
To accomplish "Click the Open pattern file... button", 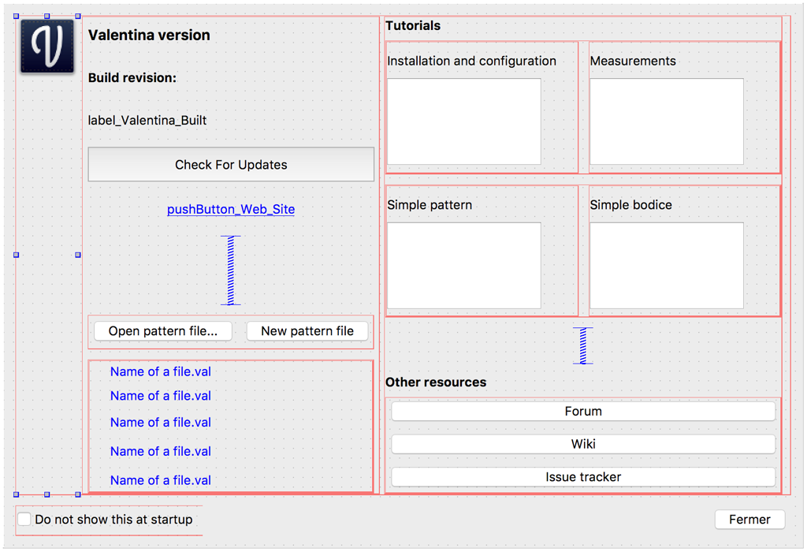I will click(x=162, y=330).
